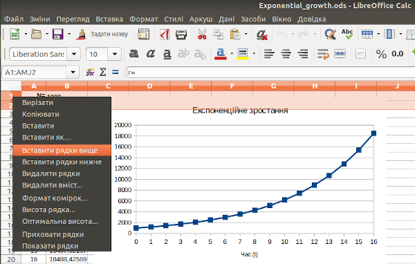Run the Abc spelling check
Image resolution: width=415 pixels, height=264 pixels.
pyautogui.click(x=347, y=34)
